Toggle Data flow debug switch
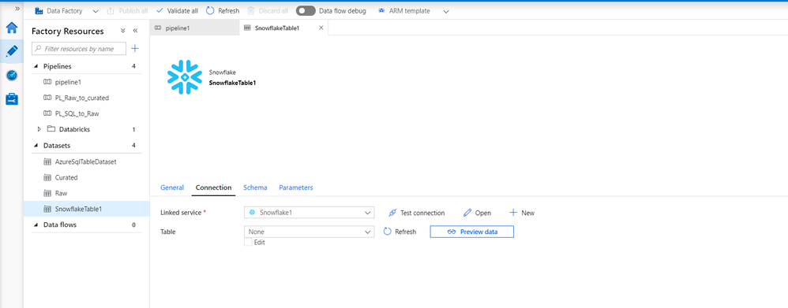This screenshot has height=308, width=788. pos(306,10)
